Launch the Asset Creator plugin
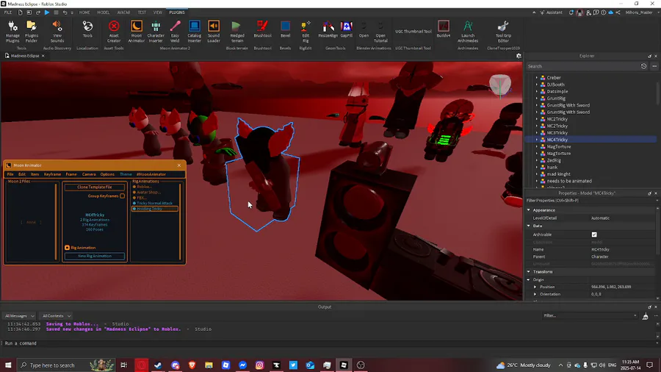This screenshot has height=372, width=661. 114,32
